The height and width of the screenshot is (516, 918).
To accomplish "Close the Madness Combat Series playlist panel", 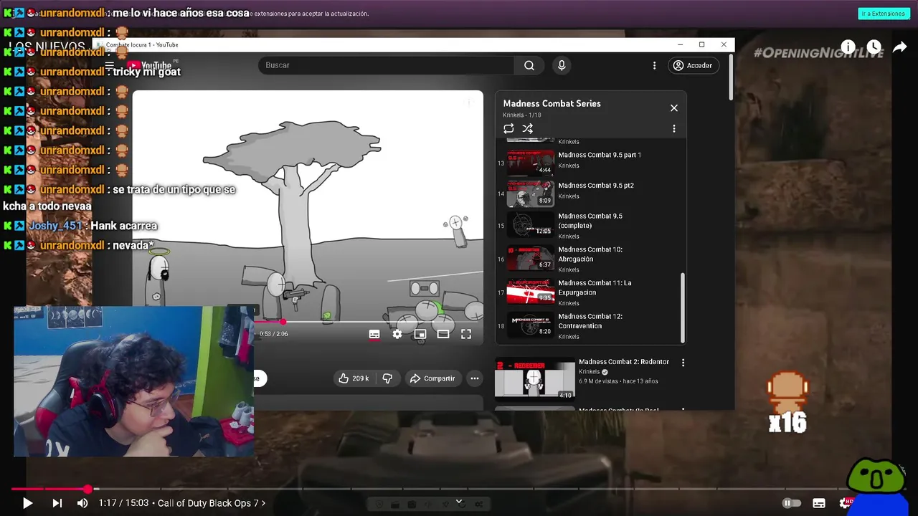I will coord(673,107).
